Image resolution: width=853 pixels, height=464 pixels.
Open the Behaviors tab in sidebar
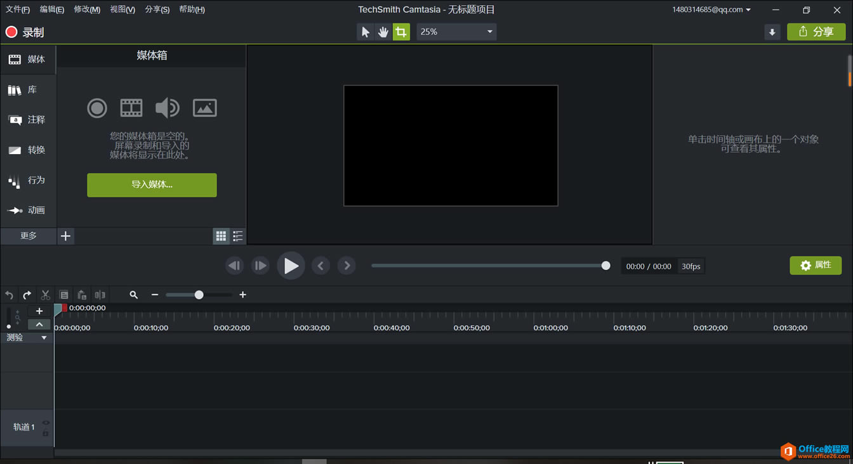(x=28, y=180)
